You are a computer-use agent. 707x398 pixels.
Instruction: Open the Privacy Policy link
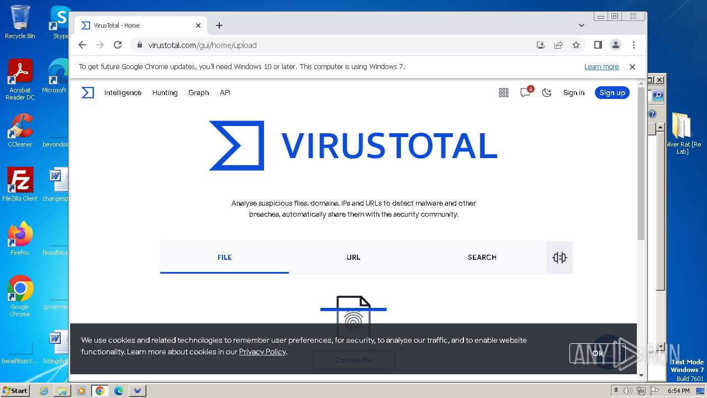coord(262,352)
